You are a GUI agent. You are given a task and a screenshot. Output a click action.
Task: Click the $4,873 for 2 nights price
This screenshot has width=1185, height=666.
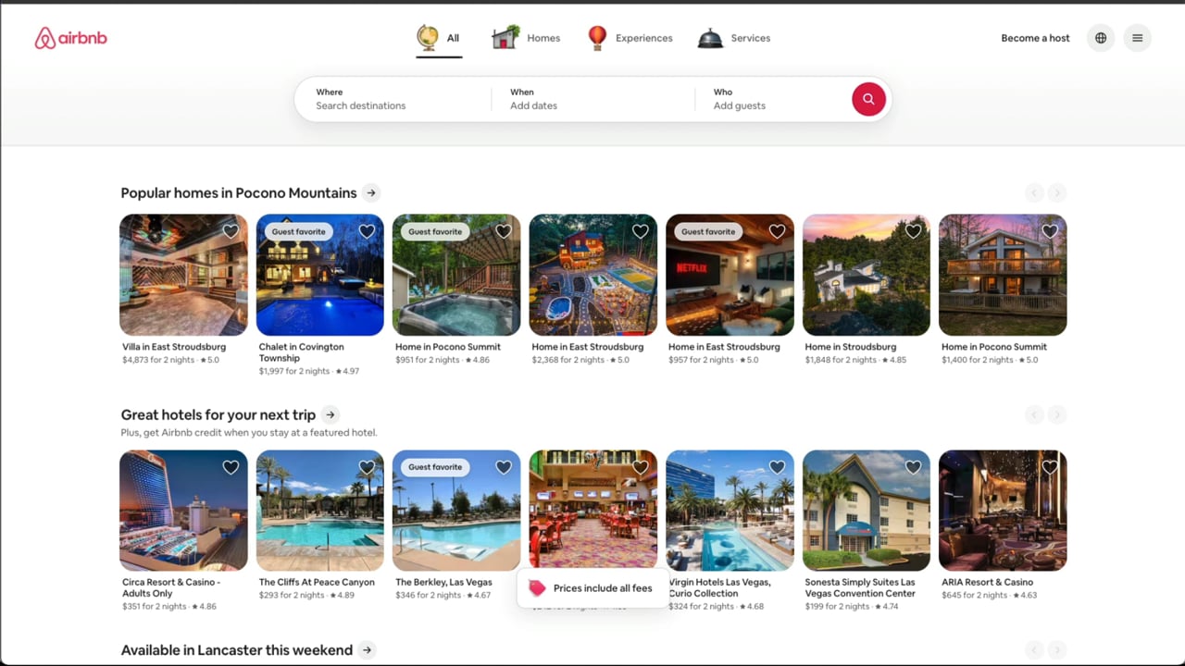[x=158, y=360]
